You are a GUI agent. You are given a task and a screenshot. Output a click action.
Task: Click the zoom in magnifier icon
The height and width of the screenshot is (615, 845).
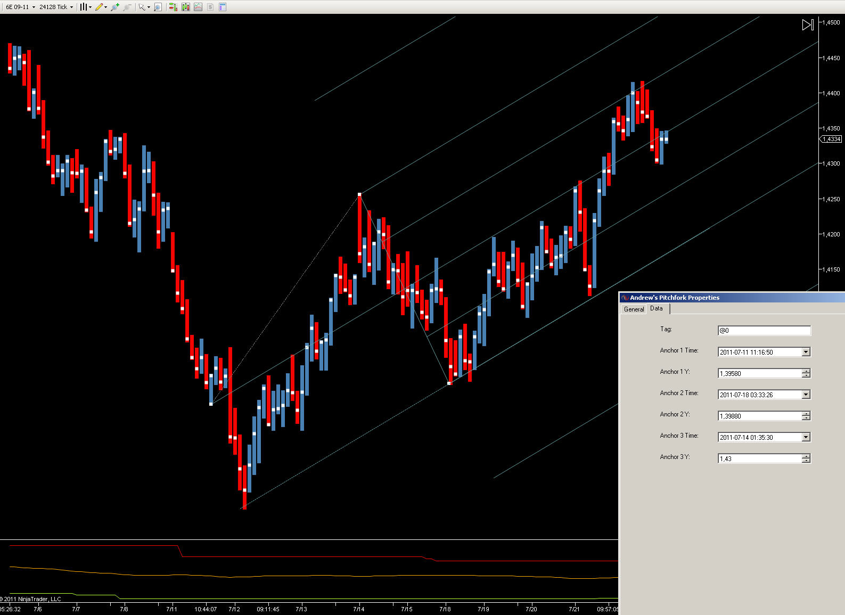tap(114, 7)
